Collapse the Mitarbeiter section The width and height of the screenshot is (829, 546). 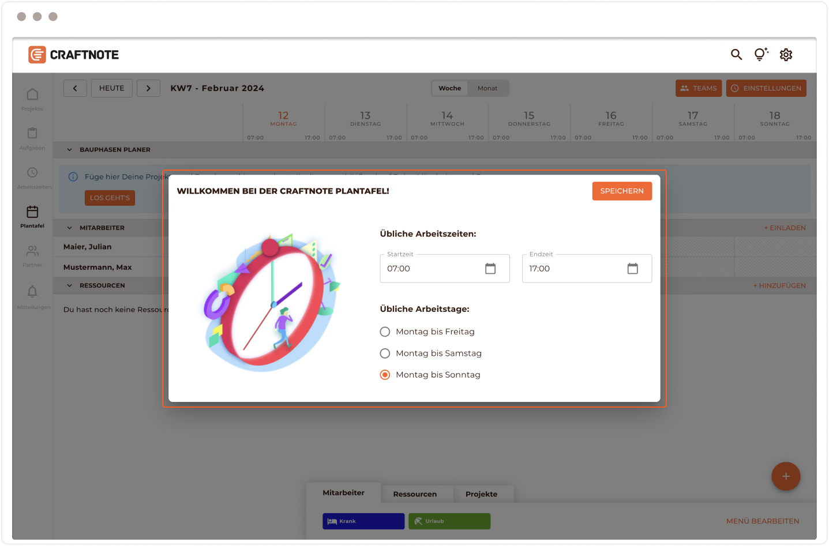point(70,228)
